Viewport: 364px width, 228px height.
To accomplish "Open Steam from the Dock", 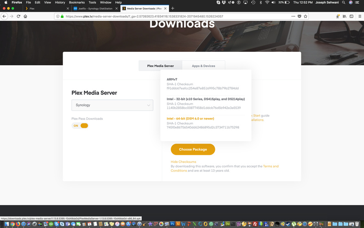I will click(x=288, y=224).
